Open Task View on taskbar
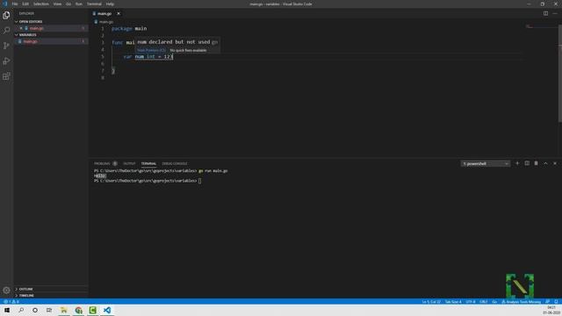 (x=49, y=310)
